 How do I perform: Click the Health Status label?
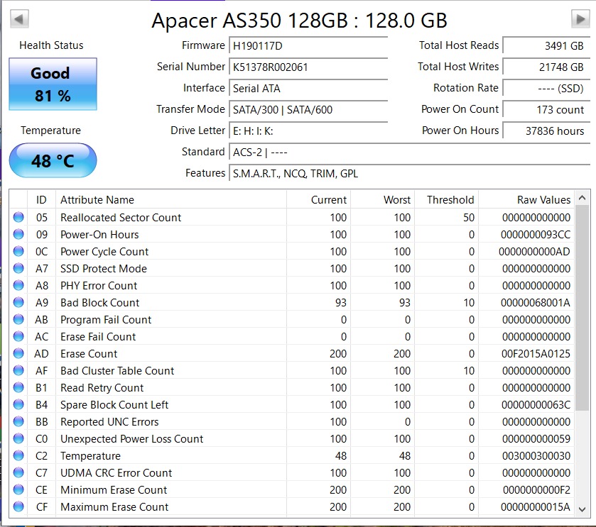(x=51, y=45)
